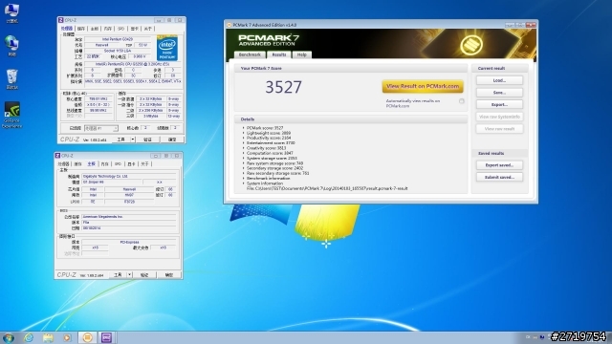Screen dimensions: 612x344
Task: Click the PCMark 7 Advanced Edition logo
Action: tap(269, 40)
